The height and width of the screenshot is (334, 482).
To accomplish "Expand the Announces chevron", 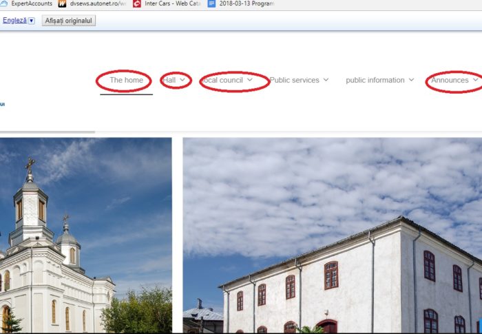I will click(x=476, y=80).
